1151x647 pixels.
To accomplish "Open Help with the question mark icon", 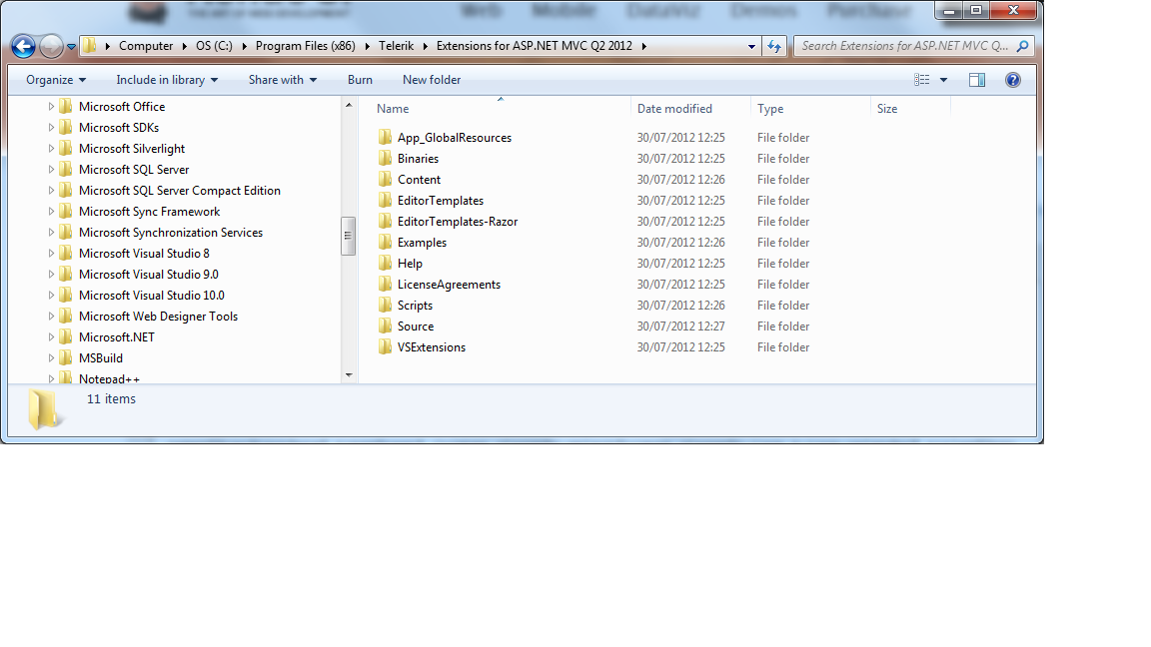I will click(x=1013, y=80).
